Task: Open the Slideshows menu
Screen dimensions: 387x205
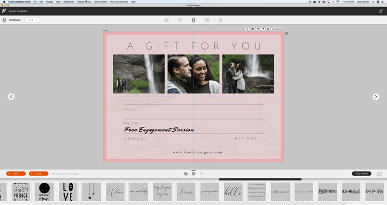Action: [x=69, y=2]
